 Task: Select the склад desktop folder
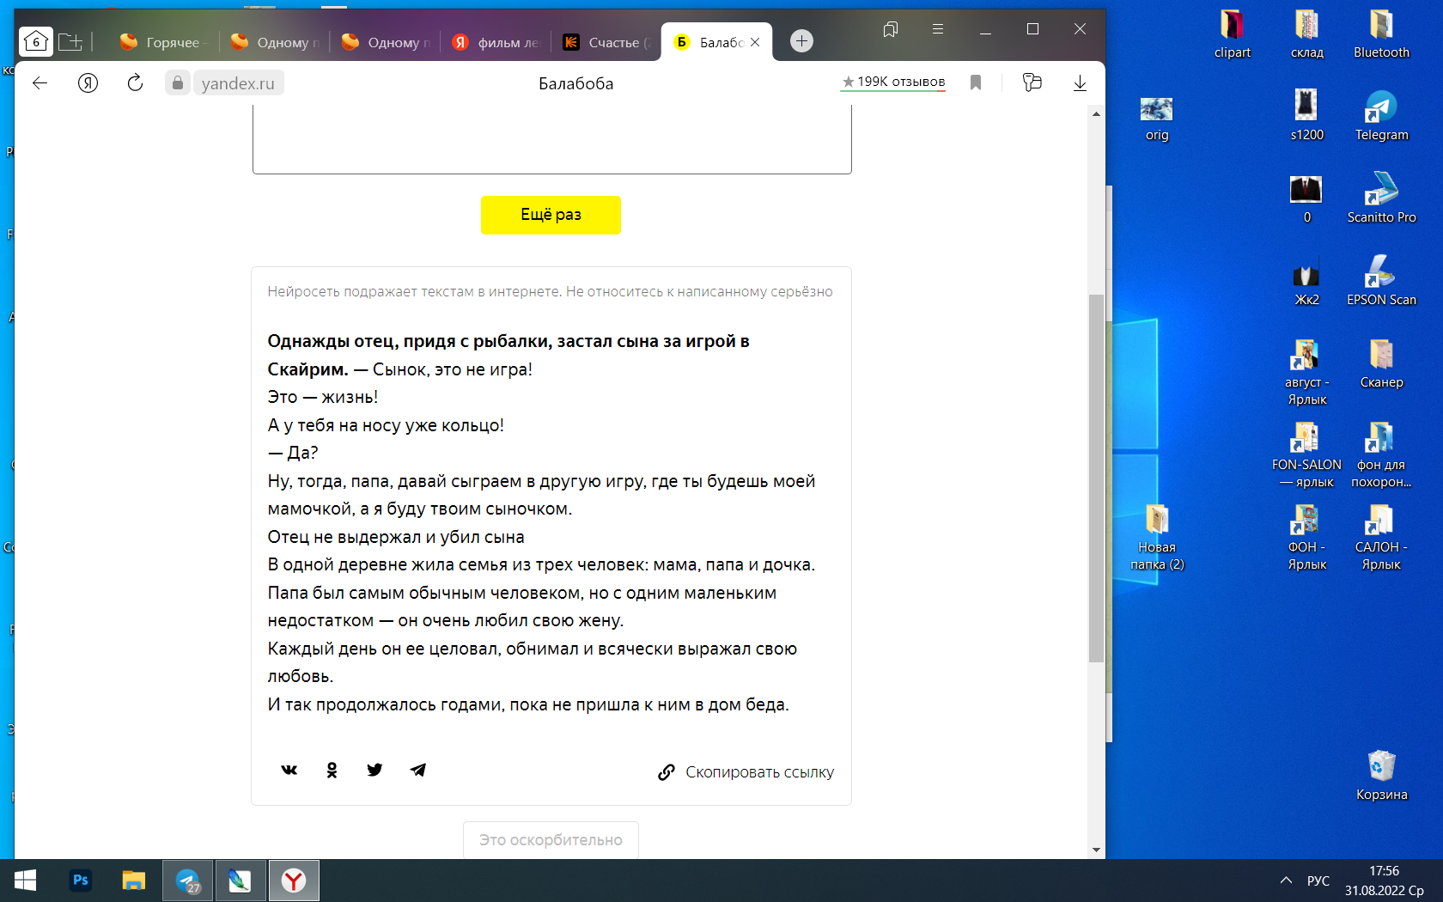(x=1307, y=34)
